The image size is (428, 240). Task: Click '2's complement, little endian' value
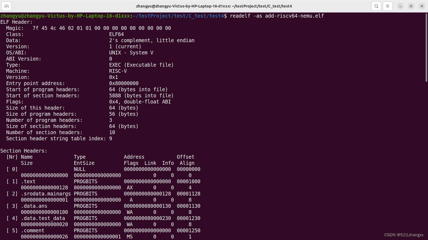(152, 40)
